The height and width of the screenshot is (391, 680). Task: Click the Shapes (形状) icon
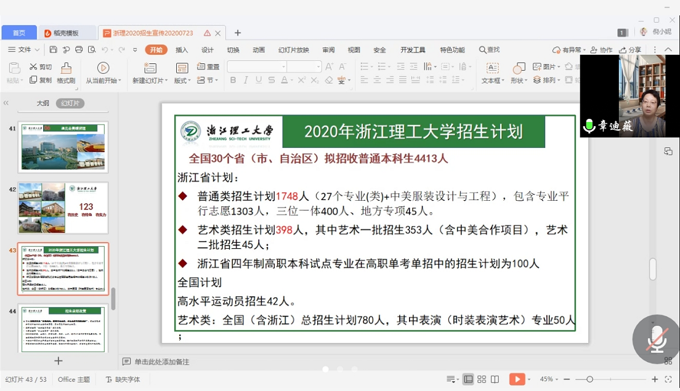(x=519, y=73)
